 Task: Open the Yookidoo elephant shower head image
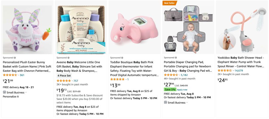pyautogui.click(x=242, y=27)
